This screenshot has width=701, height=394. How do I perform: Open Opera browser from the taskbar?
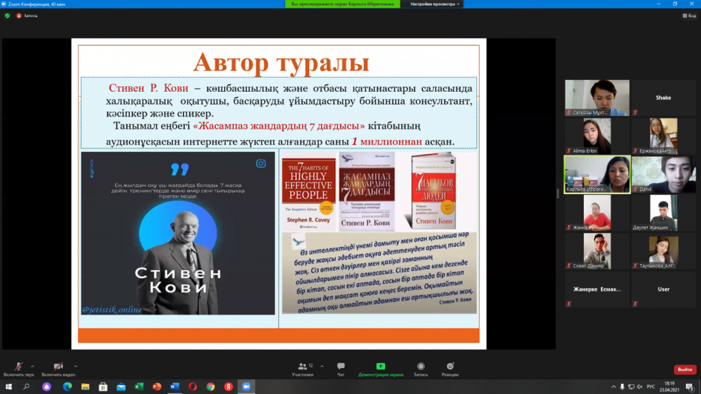point(193,387)
